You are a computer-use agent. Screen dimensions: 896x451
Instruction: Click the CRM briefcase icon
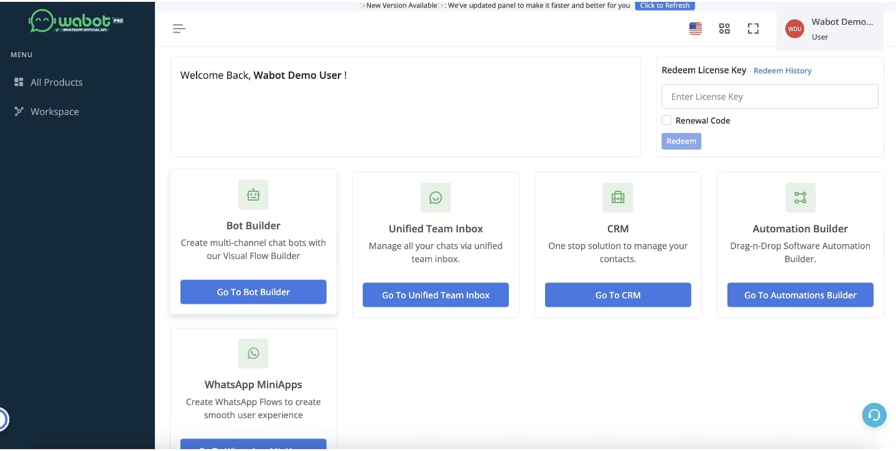click(618, 198)
